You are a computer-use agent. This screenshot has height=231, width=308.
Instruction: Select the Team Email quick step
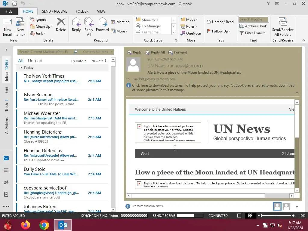pyautogui.click(x=153, y=32)
